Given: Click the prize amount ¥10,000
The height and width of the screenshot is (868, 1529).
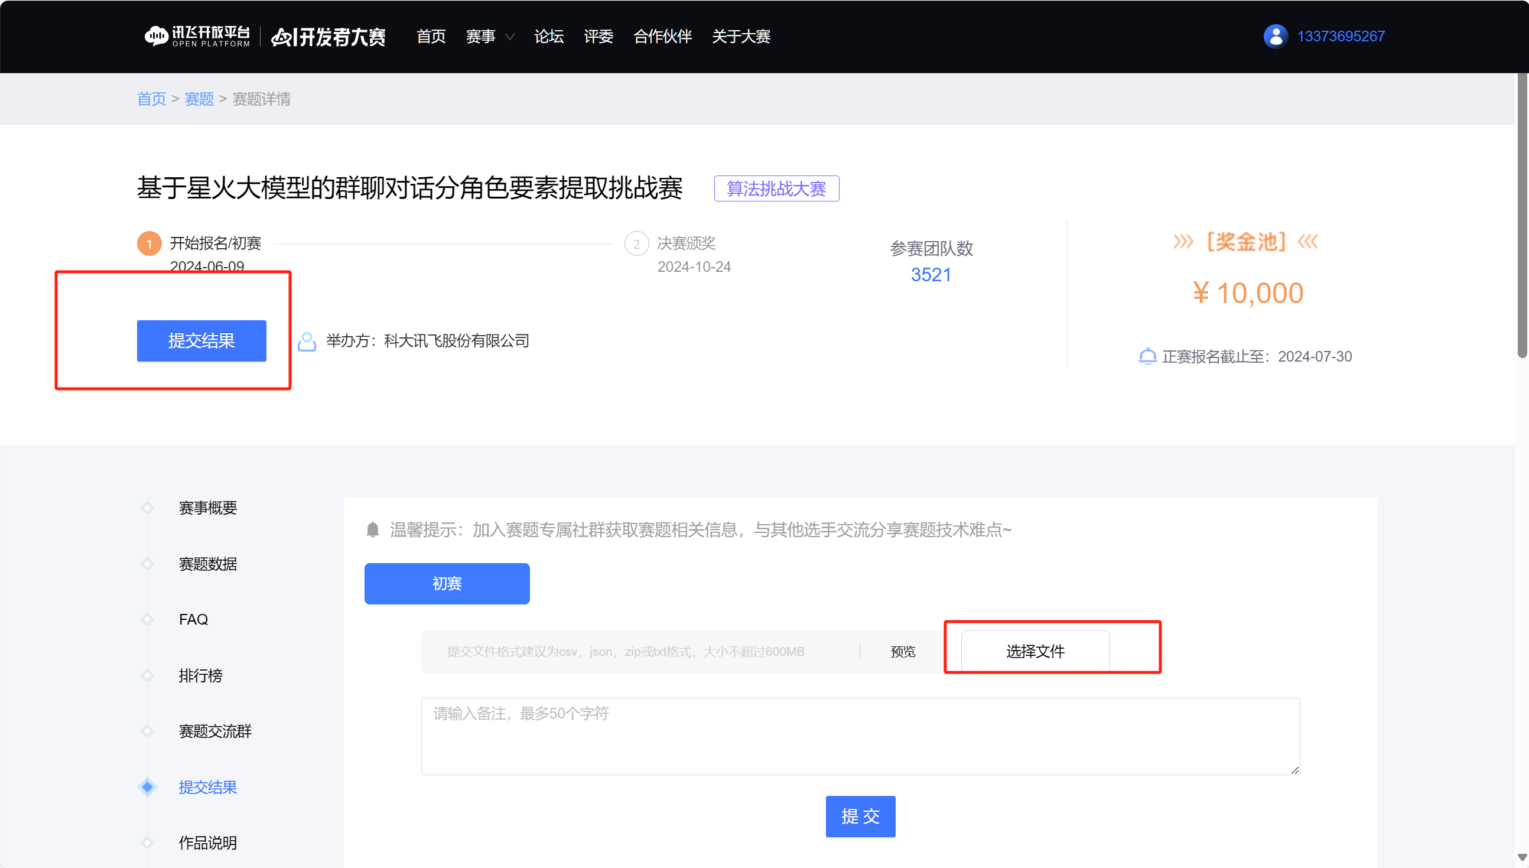Looking at the screenshot, I should pyautogui.click(x=1248, y=293).
